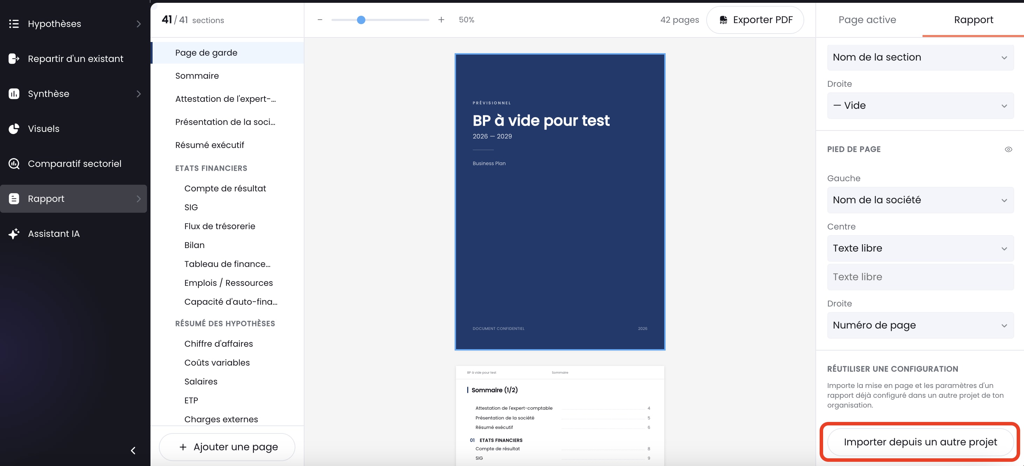
Task: Open the Vide dropdown under Droite
Action: point(920,106)
